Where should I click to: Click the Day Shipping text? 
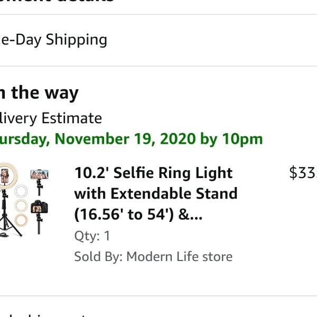click(53, 40)
